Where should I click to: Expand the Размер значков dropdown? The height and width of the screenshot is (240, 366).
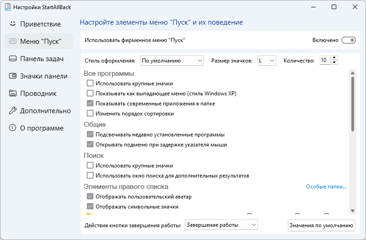[266, 60]
